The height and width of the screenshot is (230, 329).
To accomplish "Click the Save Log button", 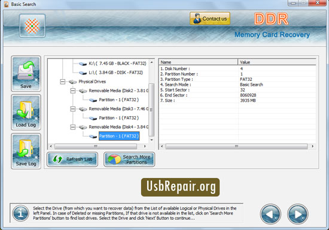I will (x=26, y=151).
